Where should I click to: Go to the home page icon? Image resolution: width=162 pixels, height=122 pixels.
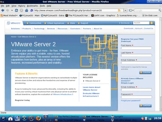tap(27, 10)
